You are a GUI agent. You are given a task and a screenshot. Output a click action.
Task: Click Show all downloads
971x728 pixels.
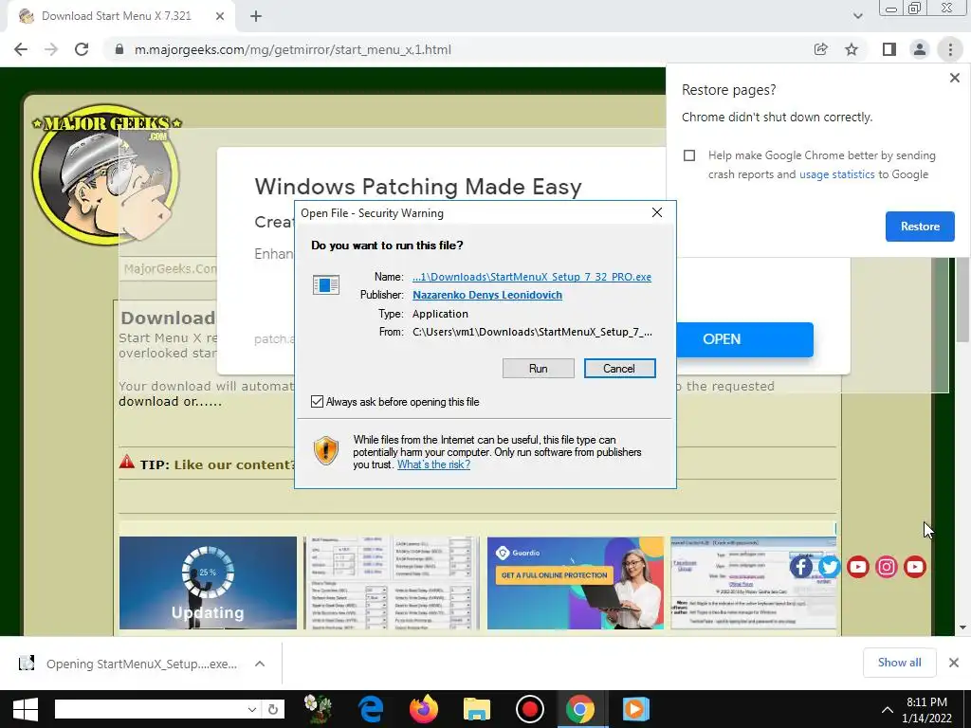point(899,663)
